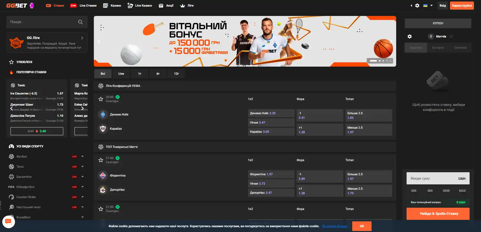The width and height of the screenshot is (481, 232).
Task: Clear the coupon with X icon
Action: tap(451, 36)
